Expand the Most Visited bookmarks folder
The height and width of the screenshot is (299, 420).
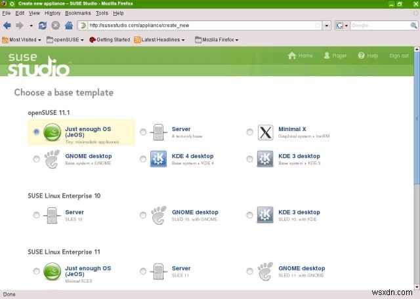coord(22,39)
